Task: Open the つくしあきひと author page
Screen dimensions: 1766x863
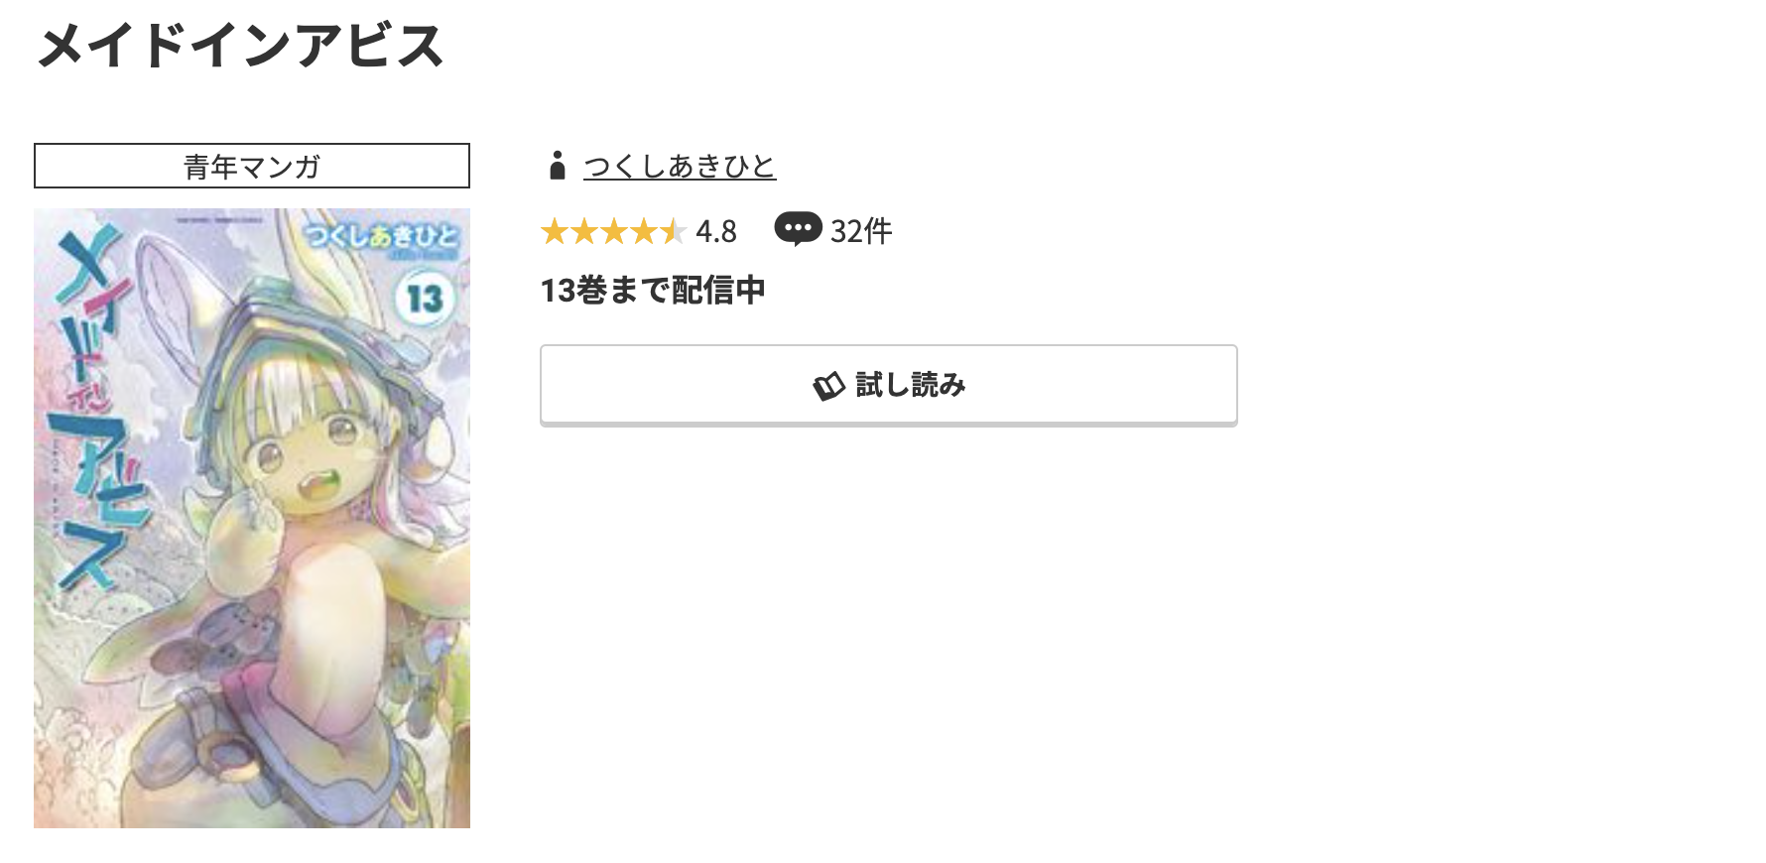Action: tap(678, 167)
